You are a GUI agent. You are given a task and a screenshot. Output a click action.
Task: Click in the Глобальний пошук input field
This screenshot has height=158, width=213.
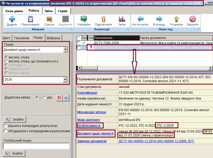tap(36, 146)
